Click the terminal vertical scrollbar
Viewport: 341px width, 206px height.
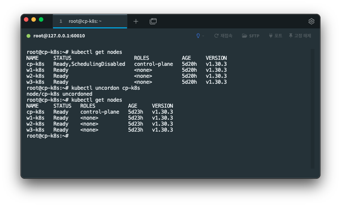pyautogui.click(x=313, y=108)
